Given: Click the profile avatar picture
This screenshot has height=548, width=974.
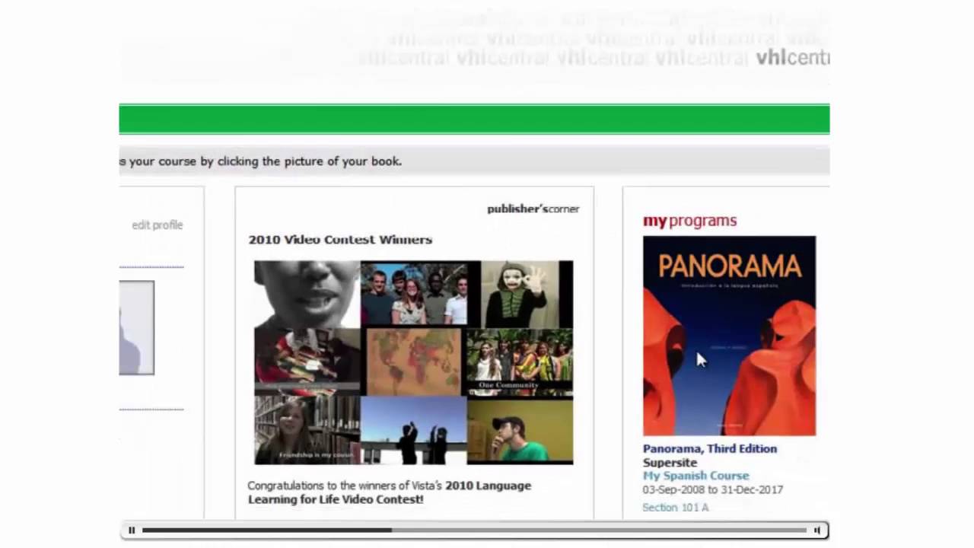Looking at the screenshot, I should pyautogui.click(x=137, y=328).
